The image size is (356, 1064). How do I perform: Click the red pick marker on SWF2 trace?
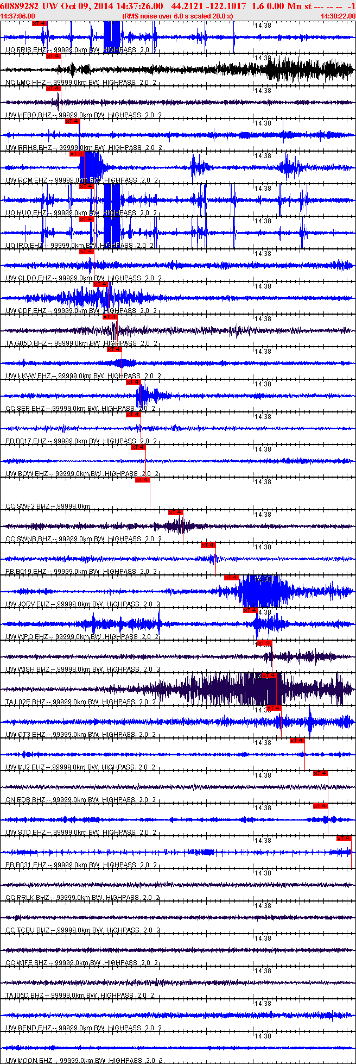tap(143, 480)
